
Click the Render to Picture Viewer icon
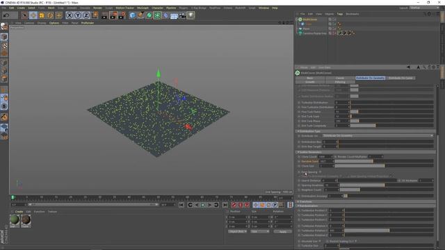click(113, 15)
